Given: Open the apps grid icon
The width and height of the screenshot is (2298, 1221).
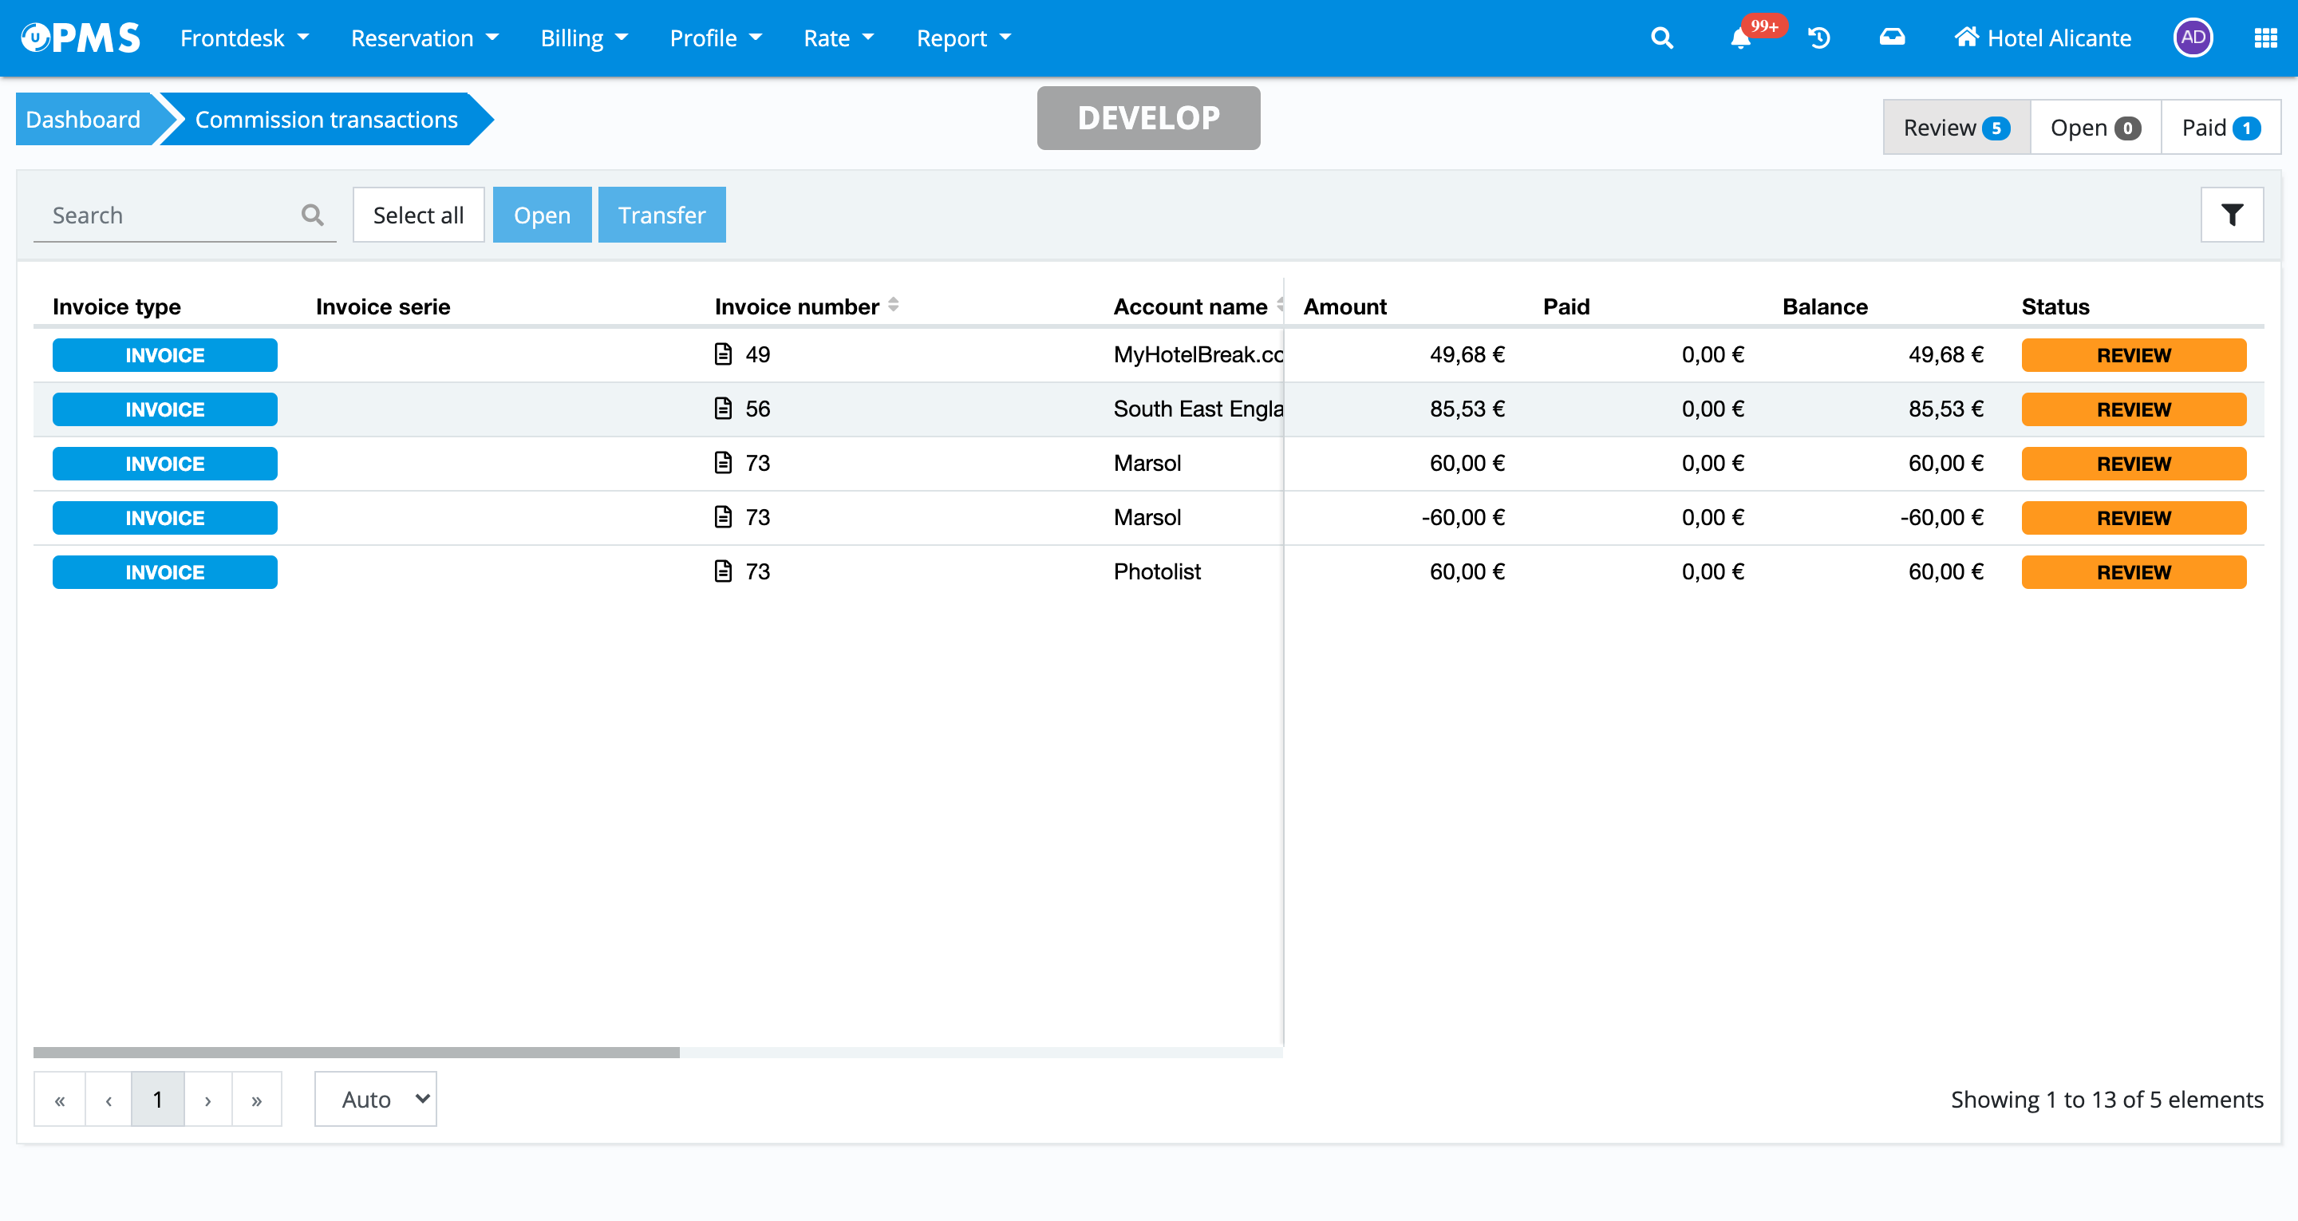Looking at the screenshot, I should click(2265, 38).
